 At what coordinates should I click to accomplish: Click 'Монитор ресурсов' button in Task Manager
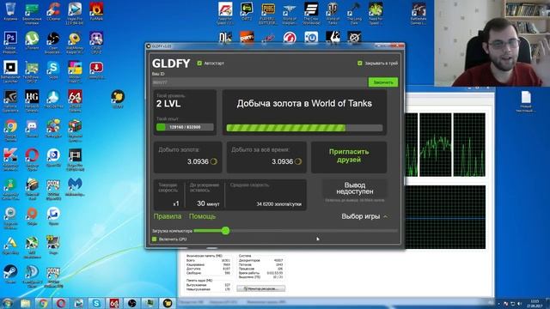tap(260, 288)
